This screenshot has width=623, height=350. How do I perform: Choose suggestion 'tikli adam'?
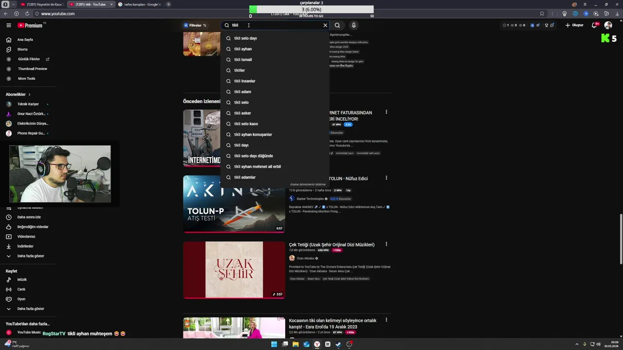(x=275, y=92)
